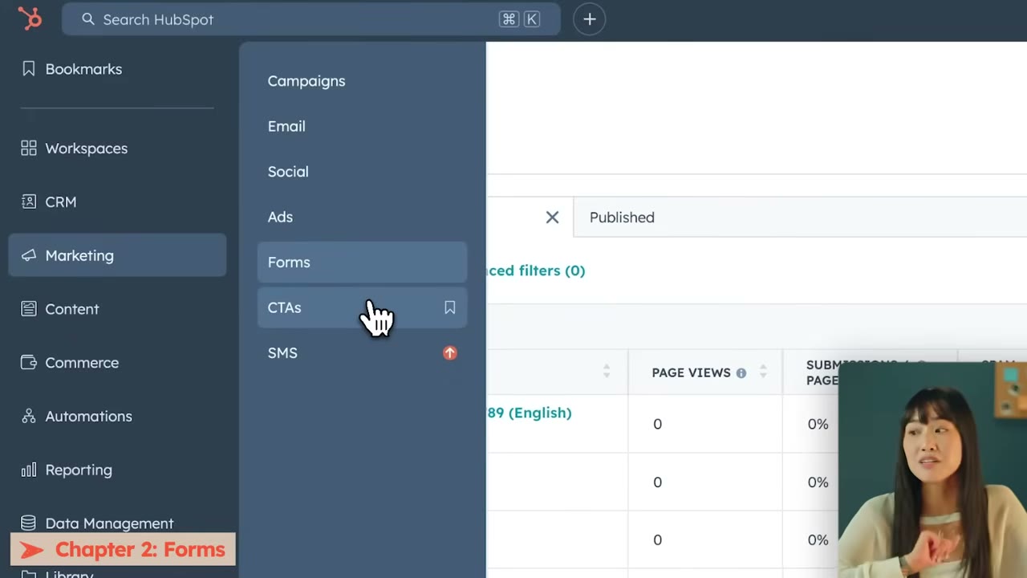Click the Marketing megaphone icon
This screenshot has height=578, width=1027.
pyautogui.click(x=29, y=255)
